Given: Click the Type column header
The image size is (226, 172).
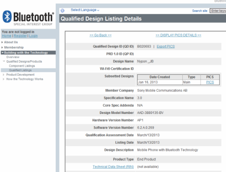Looking at the screenshot, I should coord(191,77).
